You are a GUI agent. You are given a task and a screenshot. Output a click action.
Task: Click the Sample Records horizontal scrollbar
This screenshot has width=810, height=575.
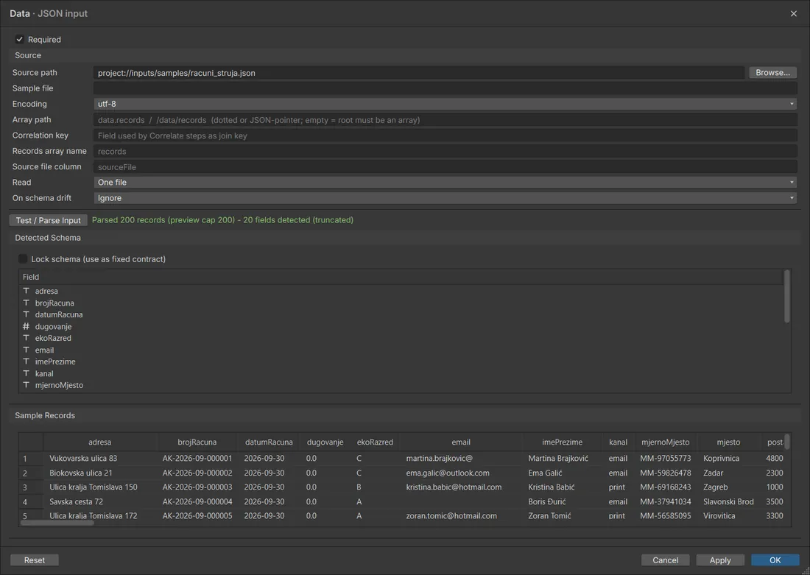tap(57, 523)
